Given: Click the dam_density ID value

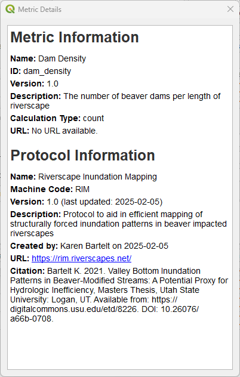Looking at the screenshot, I should pyautogui.click(x=47, y=71).
